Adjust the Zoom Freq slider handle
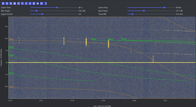The width and height of the screenshot is (196, 107). coord(164,7)
